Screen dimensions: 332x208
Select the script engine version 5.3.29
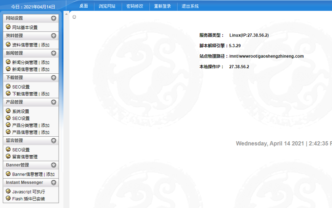(x=235, y=46)
